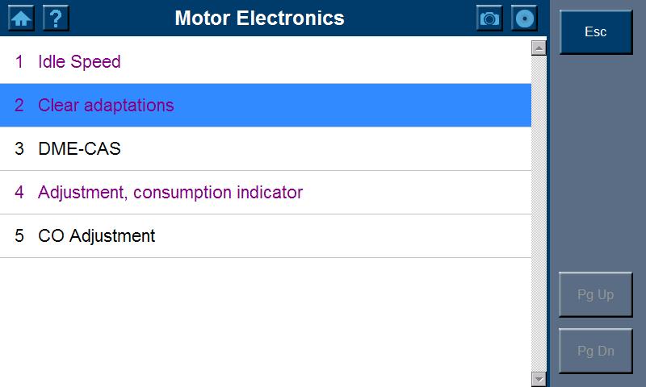Click number 5 beside CO Adjustment
The width and height of the screenshot is (646, 387).
(19, 236)
